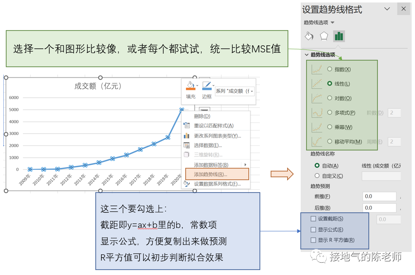Open the Fill color dropdown arrow
415x275 pixels.
click(x=197, y=86)
